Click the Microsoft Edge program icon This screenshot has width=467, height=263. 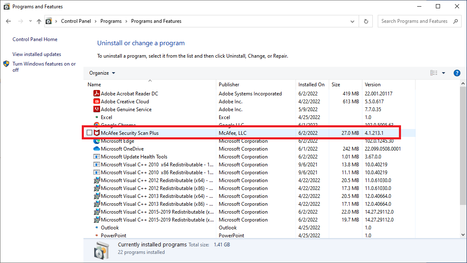point(96,141)
